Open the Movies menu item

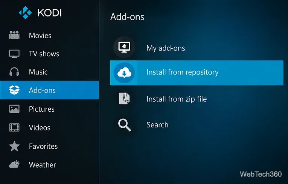[x=49, y=35]
